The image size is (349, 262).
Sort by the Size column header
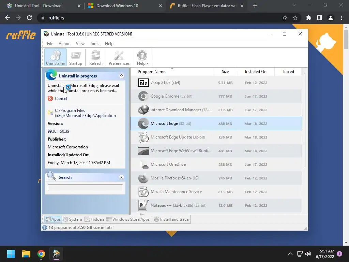click(225, 72)
